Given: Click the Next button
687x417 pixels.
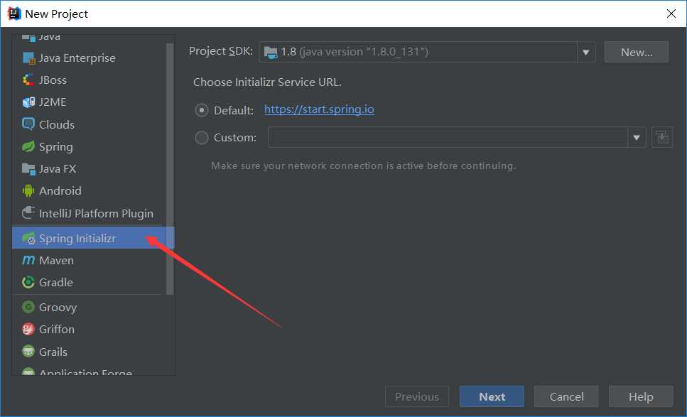Looking at the screenshot, I should tap(492, 396).
